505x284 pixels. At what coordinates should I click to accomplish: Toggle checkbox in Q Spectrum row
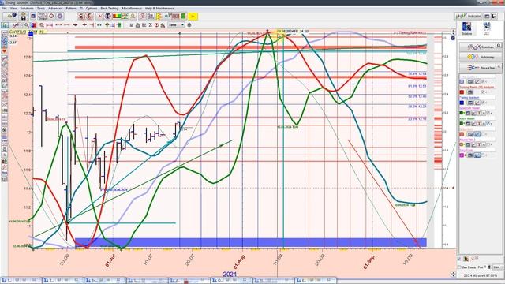pos(483,133)
